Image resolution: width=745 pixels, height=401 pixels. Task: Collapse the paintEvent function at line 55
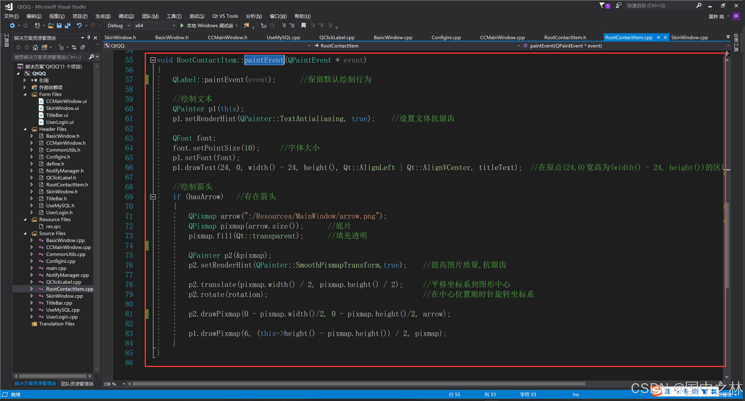pyautogui.click(x=153, y=60)
